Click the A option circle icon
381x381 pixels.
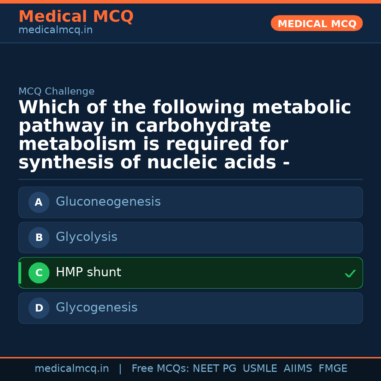click(39, 202)
